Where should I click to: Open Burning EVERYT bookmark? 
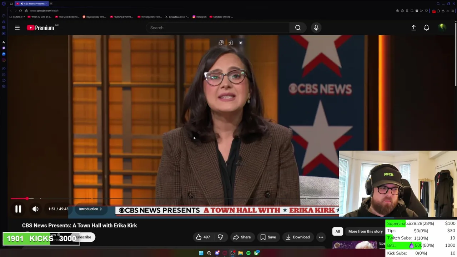point(122,17)
